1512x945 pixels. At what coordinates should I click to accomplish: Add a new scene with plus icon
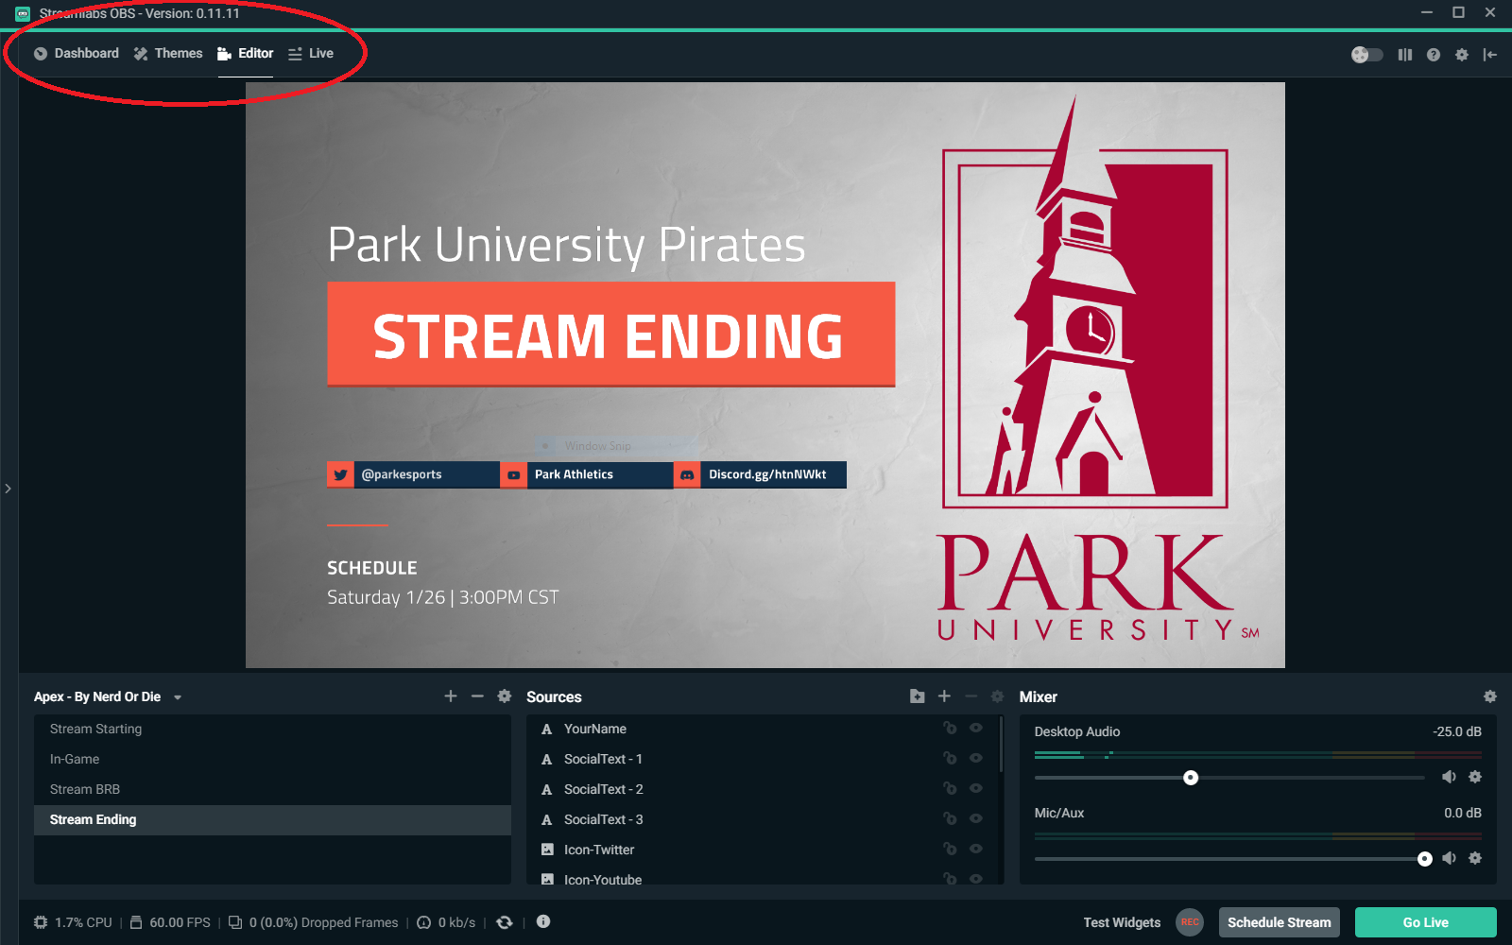(x=451, y=696)
